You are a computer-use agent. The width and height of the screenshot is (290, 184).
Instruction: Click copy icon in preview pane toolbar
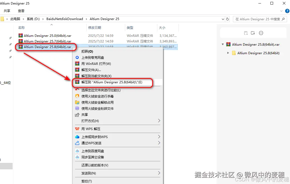point(246,33)
